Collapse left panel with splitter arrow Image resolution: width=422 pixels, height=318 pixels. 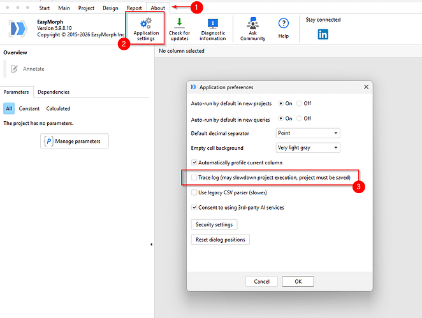click(x=151, y=244)
